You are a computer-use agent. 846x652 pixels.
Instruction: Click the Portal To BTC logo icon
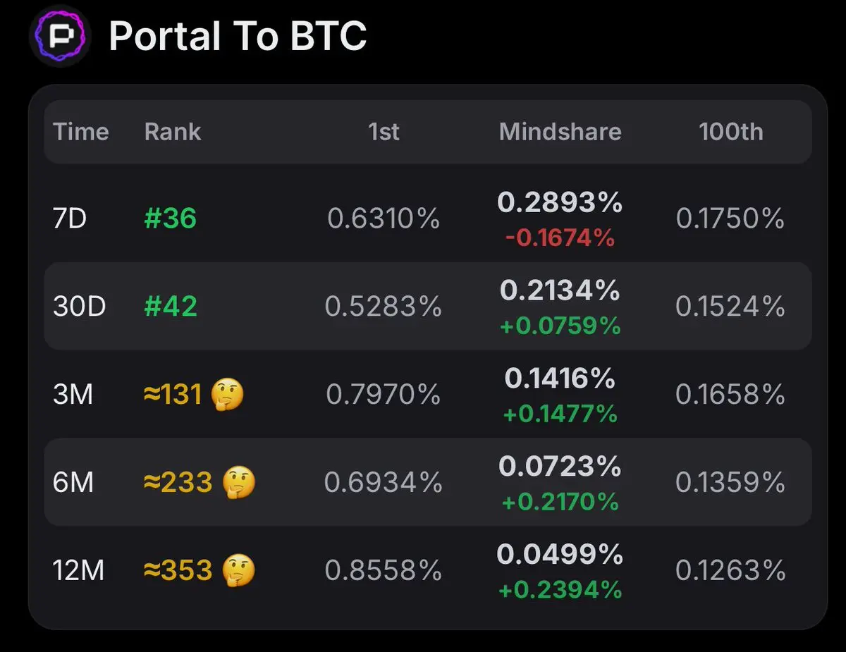click(x=60, y=35)
